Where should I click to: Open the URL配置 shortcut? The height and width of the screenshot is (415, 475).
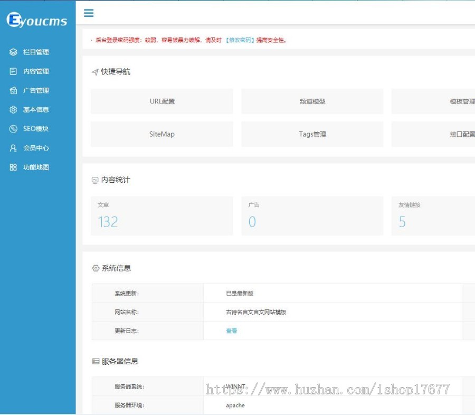162,101
